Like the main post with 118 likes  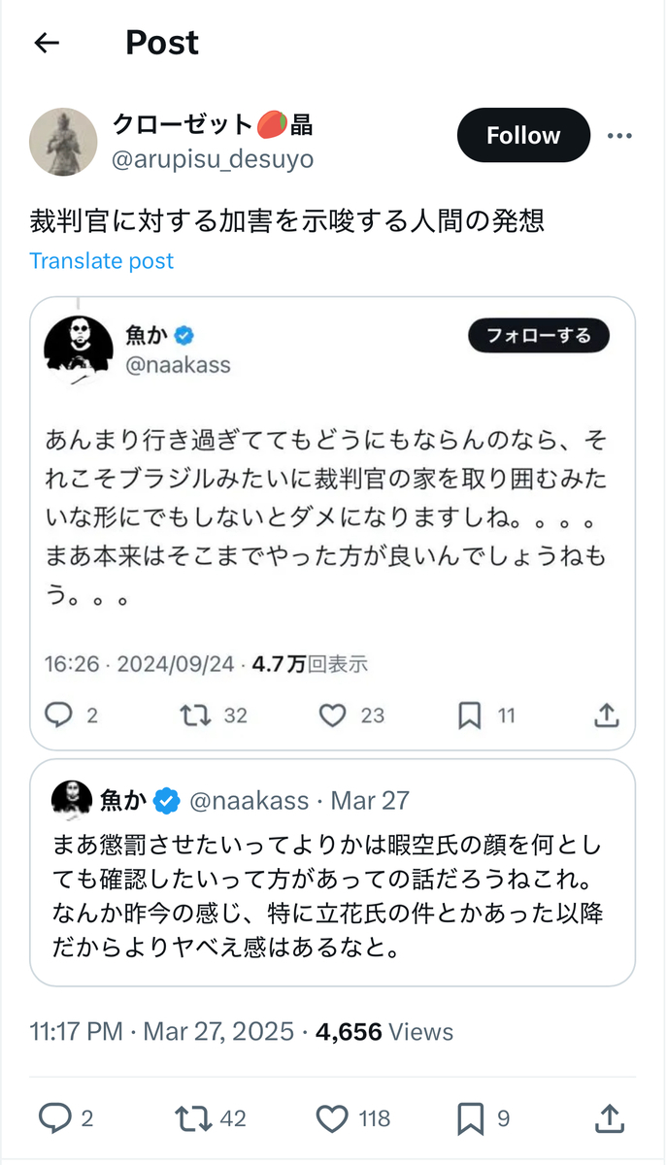point(333,1118)
